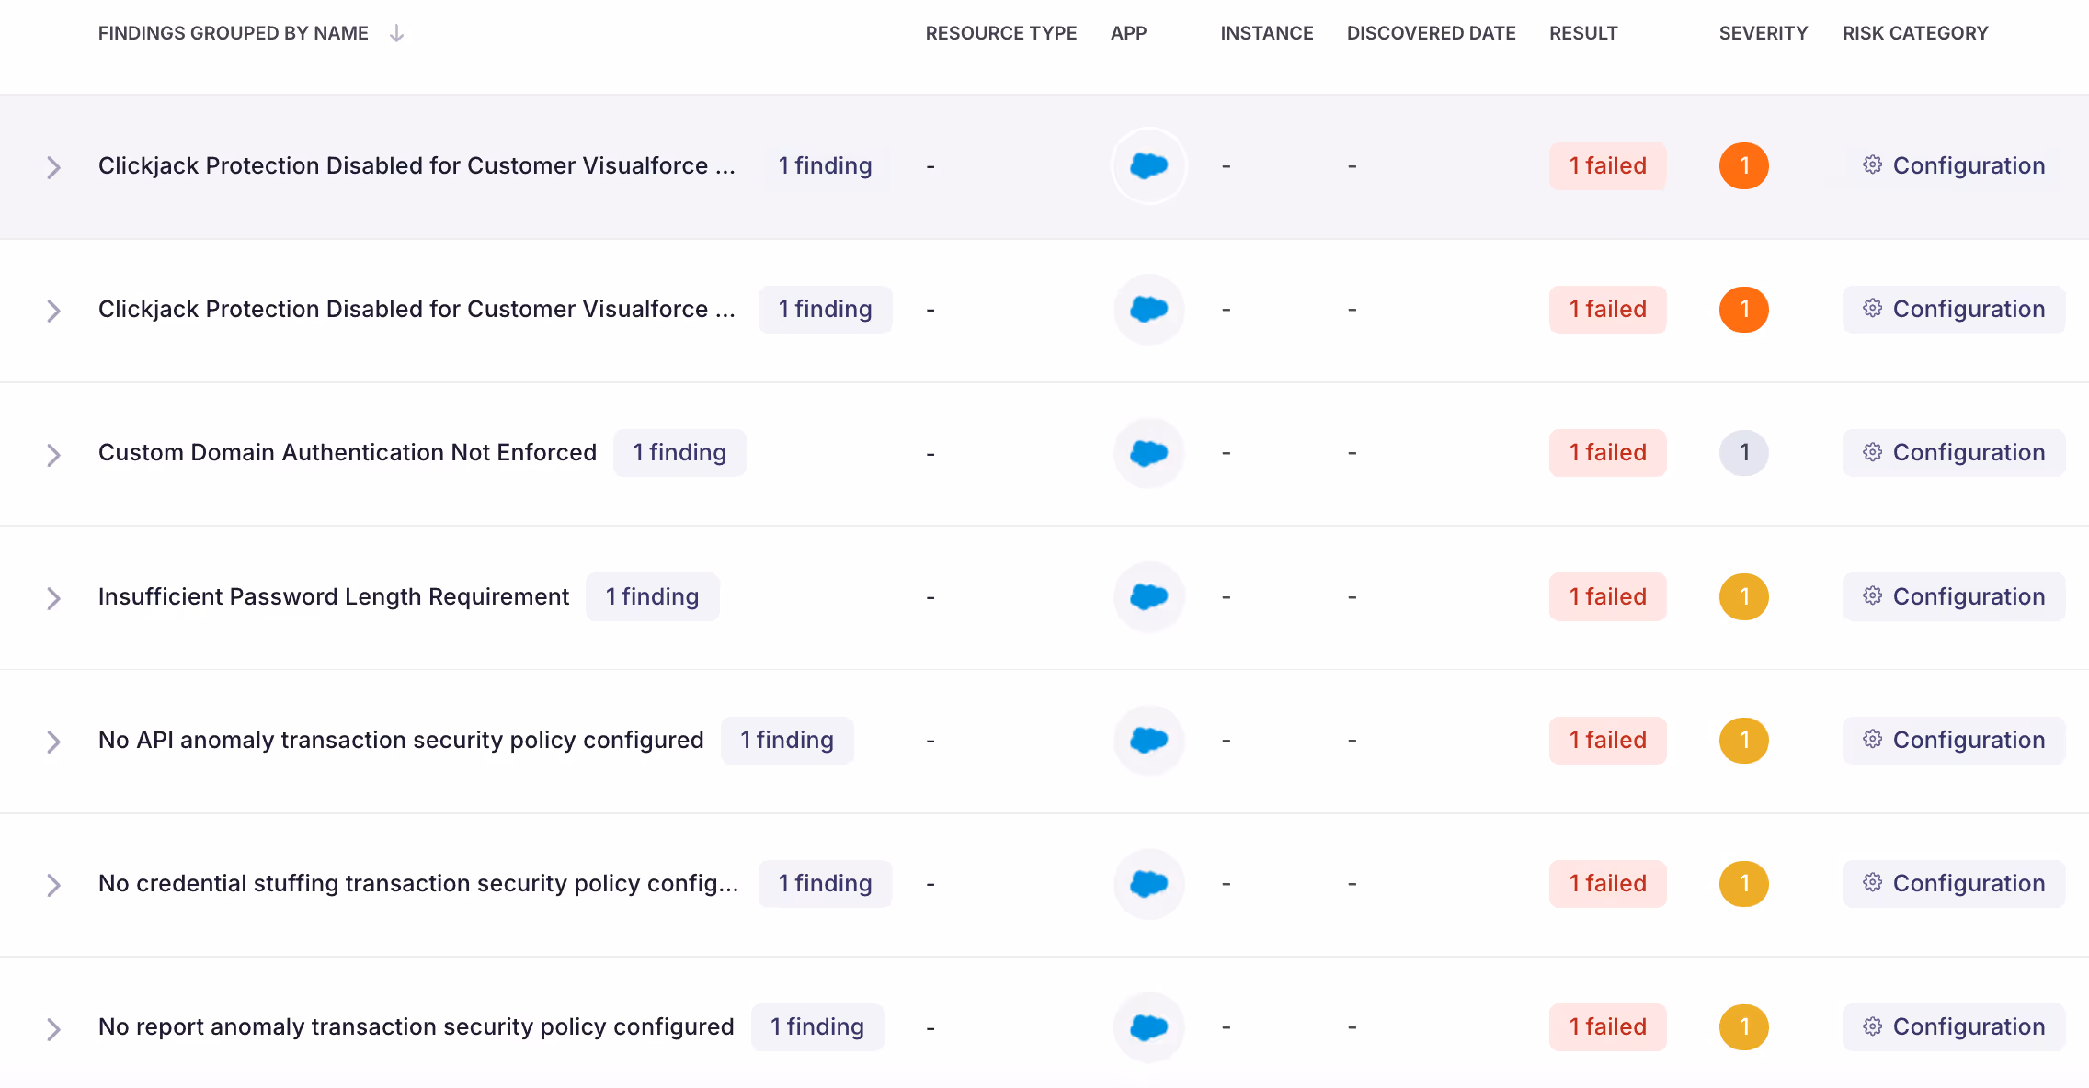Click Risk Category column header
Viewport: 2089px width, 1088px height.
[x=1914, y=33]
